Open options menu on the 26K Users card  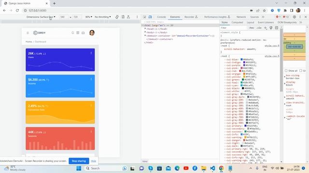[91, 53]
